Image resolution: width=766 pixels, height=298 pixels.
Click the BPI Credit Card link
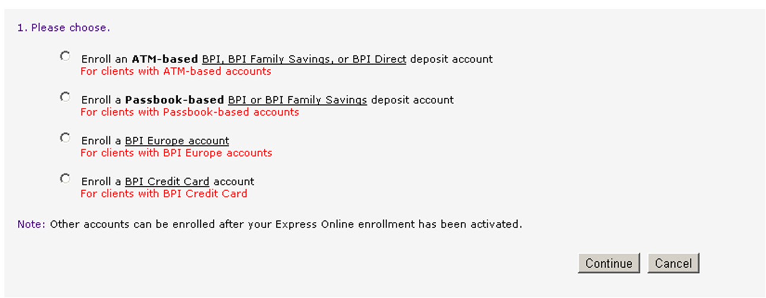point(166,181)
